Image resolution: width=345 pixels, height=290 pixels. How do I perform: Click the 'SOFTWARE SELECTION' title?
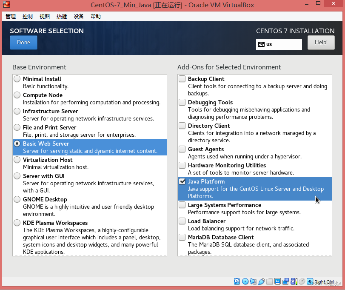[47, 31]
